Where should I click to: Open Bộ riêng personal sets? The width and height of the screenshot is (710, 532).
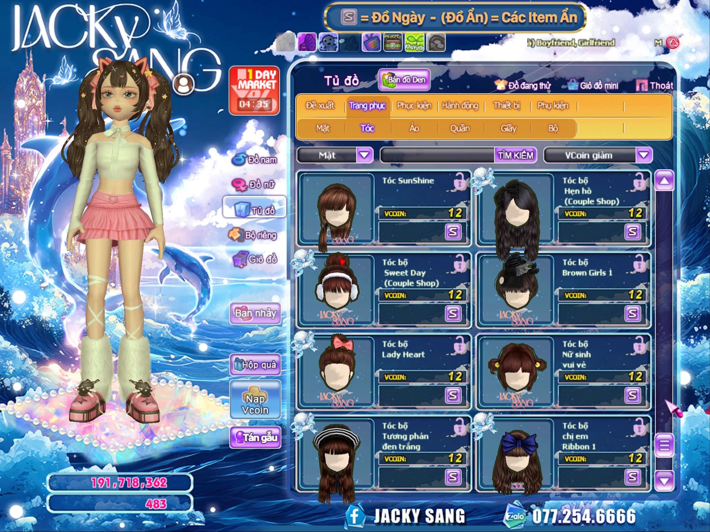pyautogui.click(x=253, y=235)
